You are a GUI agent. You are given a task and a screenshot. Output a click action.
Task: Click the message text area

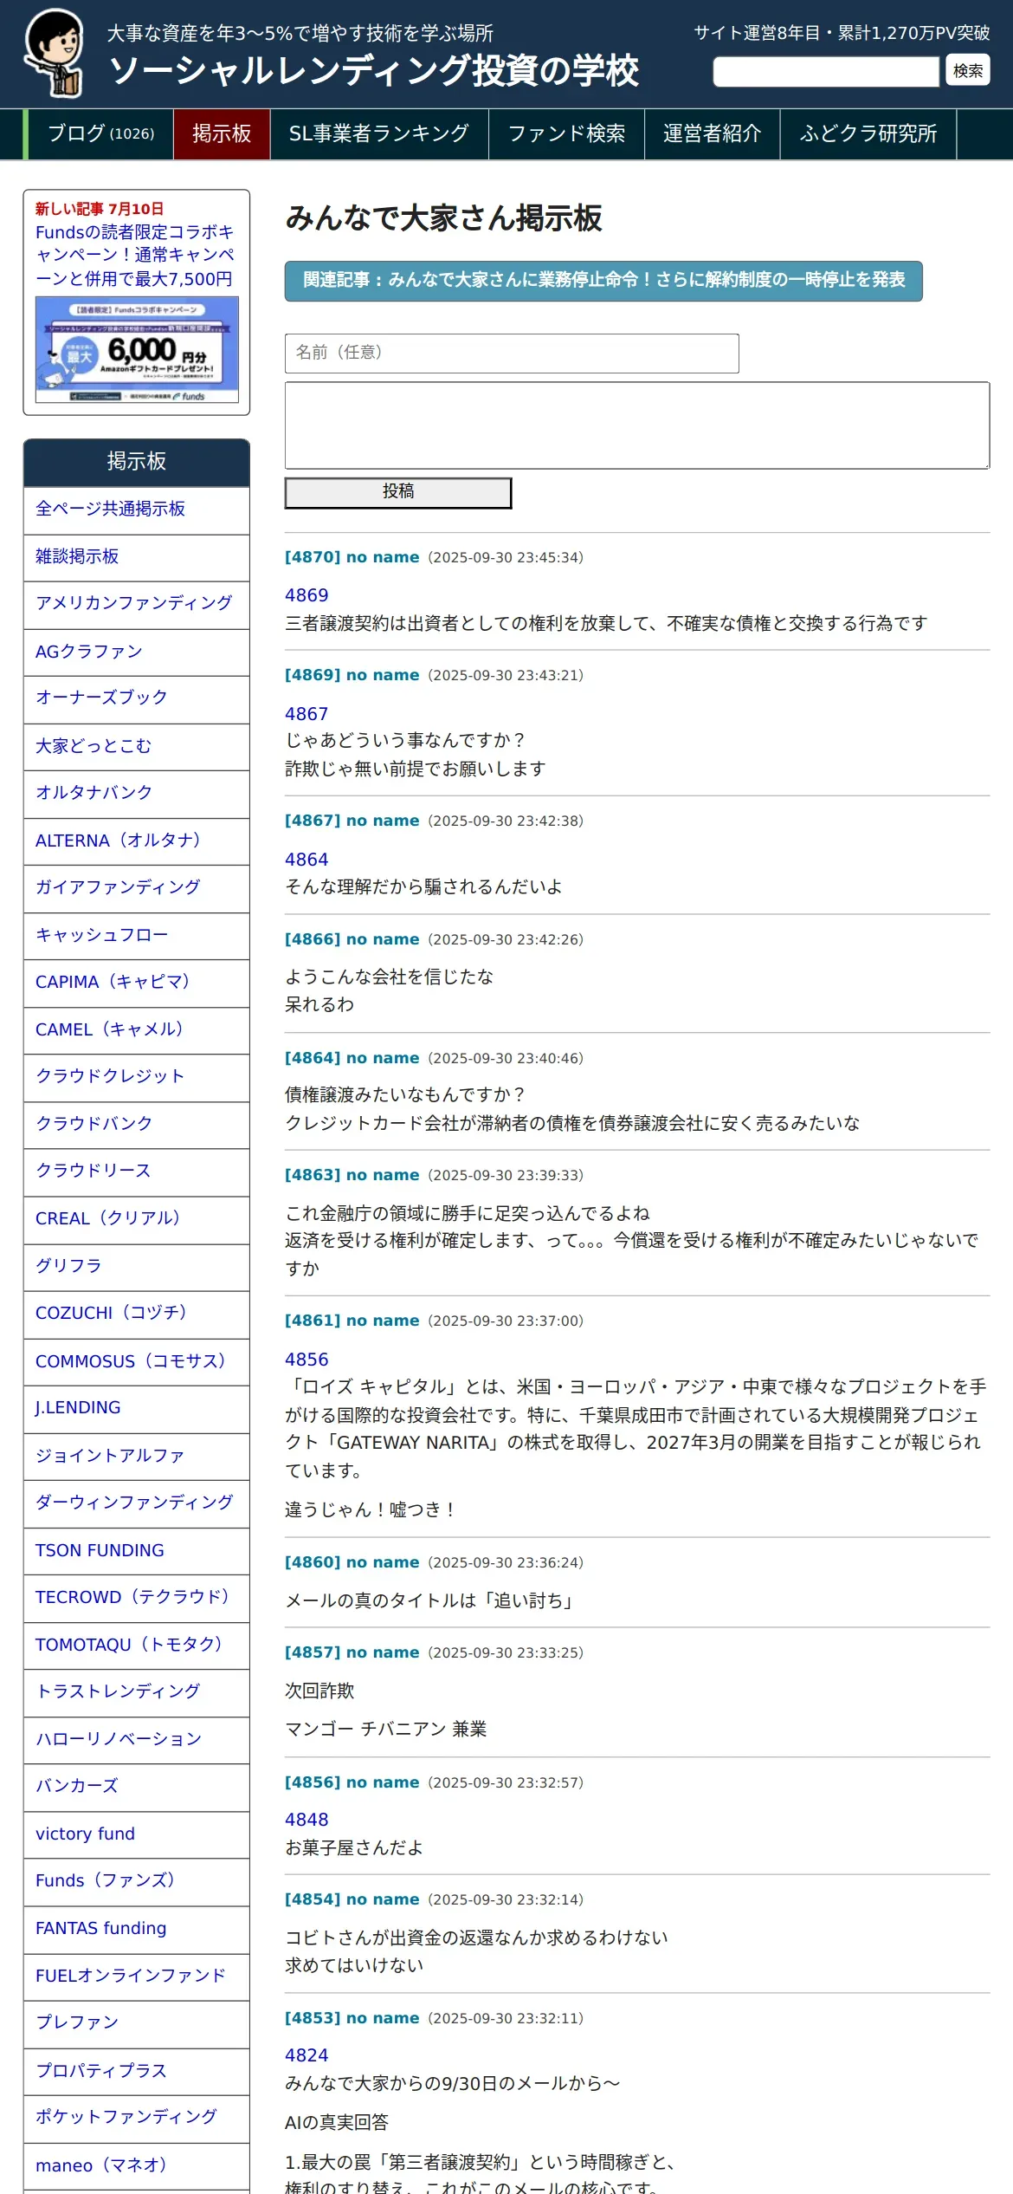[637, 425]
